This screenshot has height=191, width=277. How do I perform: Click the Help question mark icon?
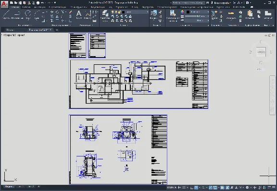click(248, 3)
